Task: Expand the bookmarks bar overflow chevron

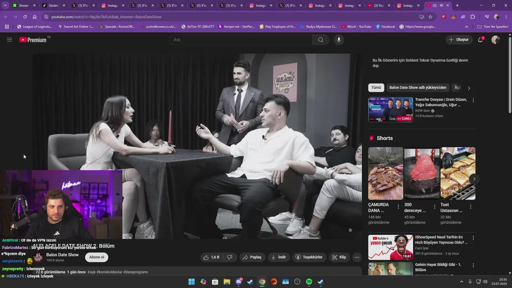Action: click(x=466, y=27)
